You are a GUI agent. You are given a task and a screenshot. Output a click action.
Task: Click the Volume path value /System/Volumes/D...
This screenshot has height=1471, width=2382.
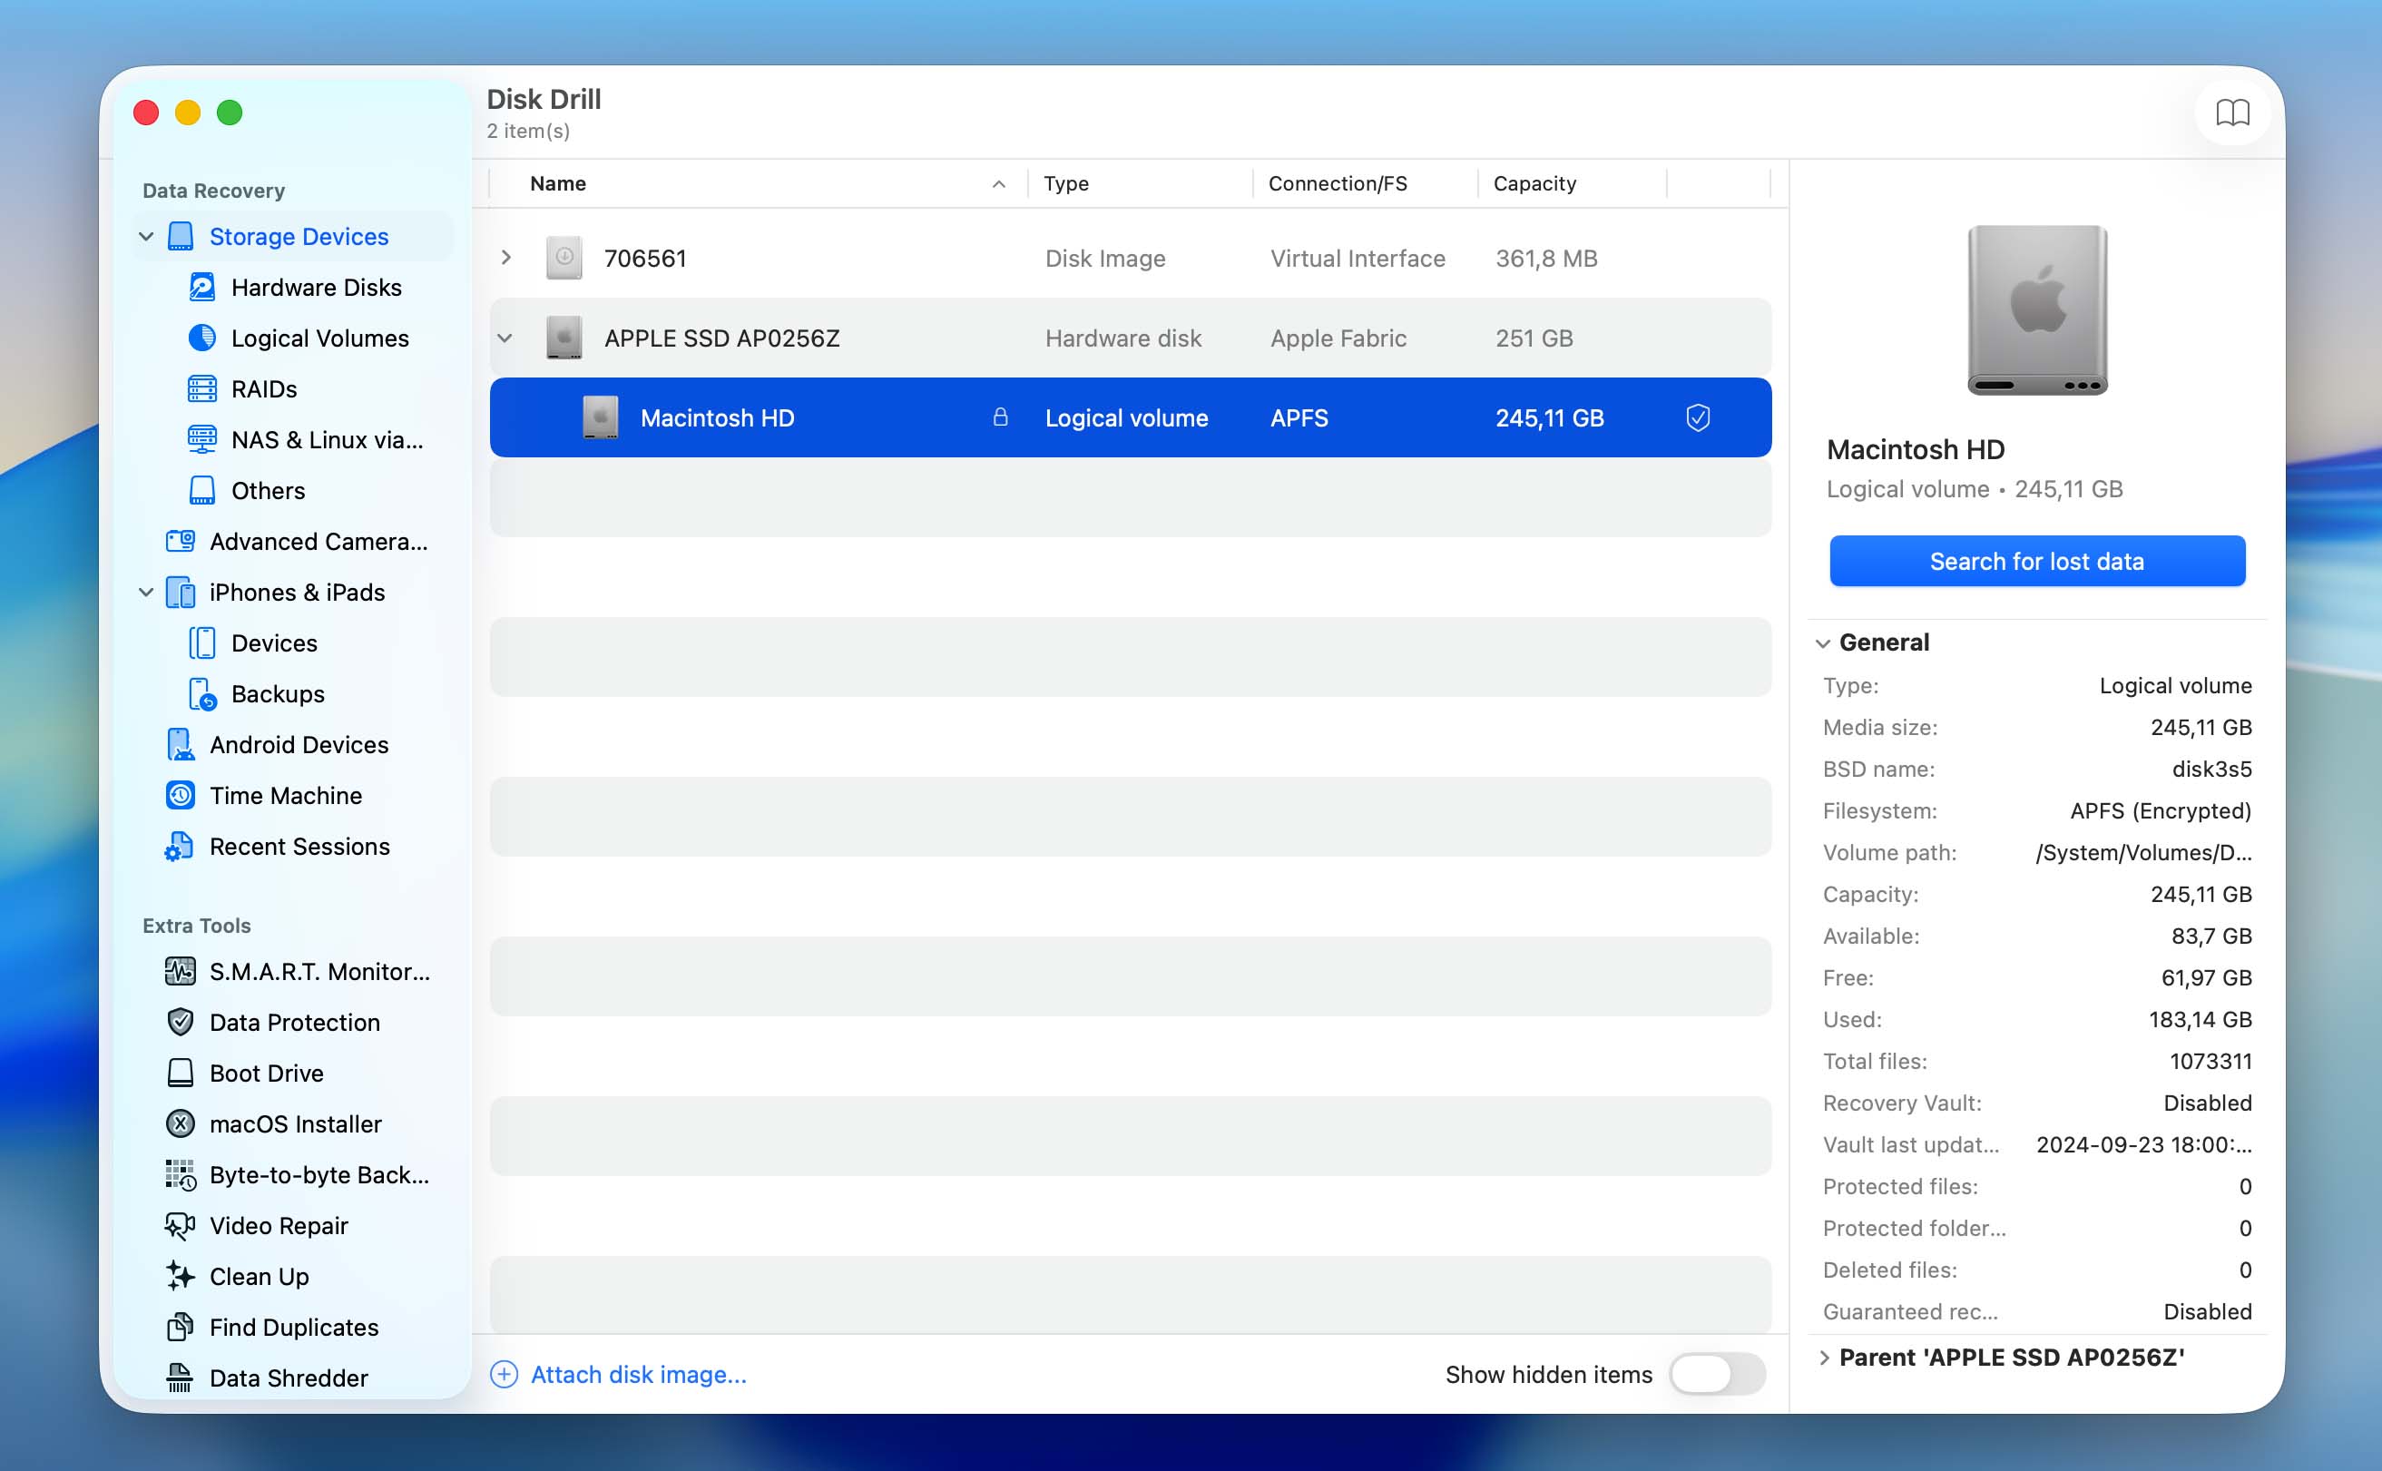2142,852
